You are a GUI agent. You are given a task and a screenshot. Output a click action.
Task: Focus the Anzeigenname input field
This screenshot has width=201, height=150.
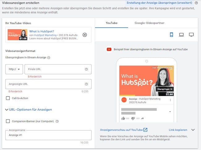pyautogui.click(x=48, y=135)
